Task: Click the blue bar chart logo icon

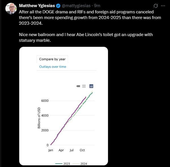Action: (x=91, y=86)
